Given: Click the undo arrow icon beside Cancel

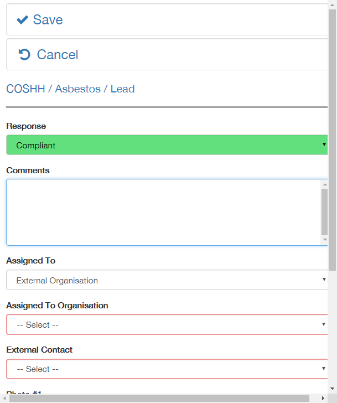Looking at the screenshot, I should (x=24, y=54).
